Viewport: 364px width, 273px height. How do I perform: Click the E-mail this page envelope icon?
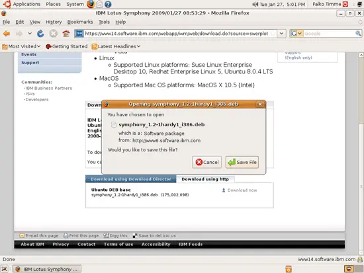[x=22, y=236]
